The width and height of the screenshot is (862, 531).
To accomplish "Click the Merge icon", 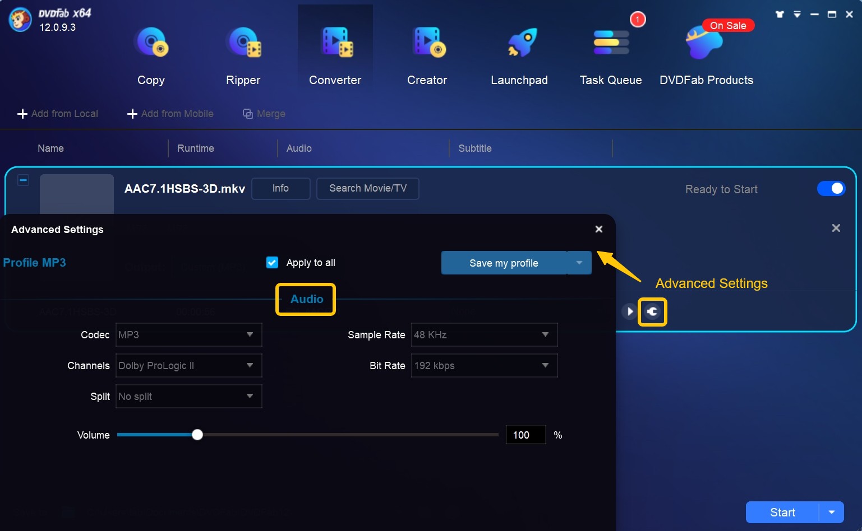I will click(x=247, y=114).
